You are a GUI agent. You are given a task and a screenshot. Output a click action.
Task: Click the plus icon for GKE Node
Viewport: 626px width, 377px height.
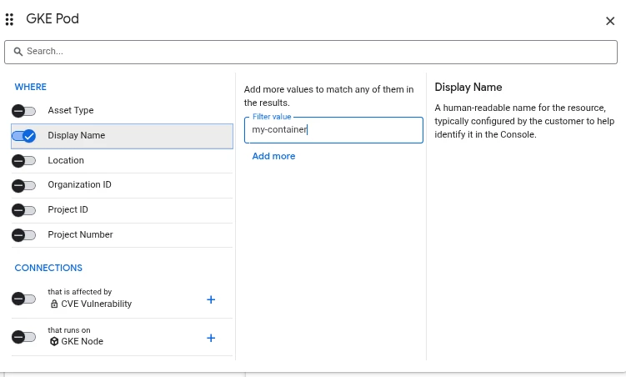tap(211, 338)
